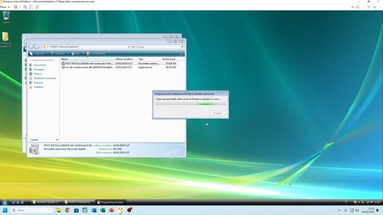Screen dimensions: 383x215
Task: Open the Cestino recycle bin desktop icon
Action: [x=6, y=17]
